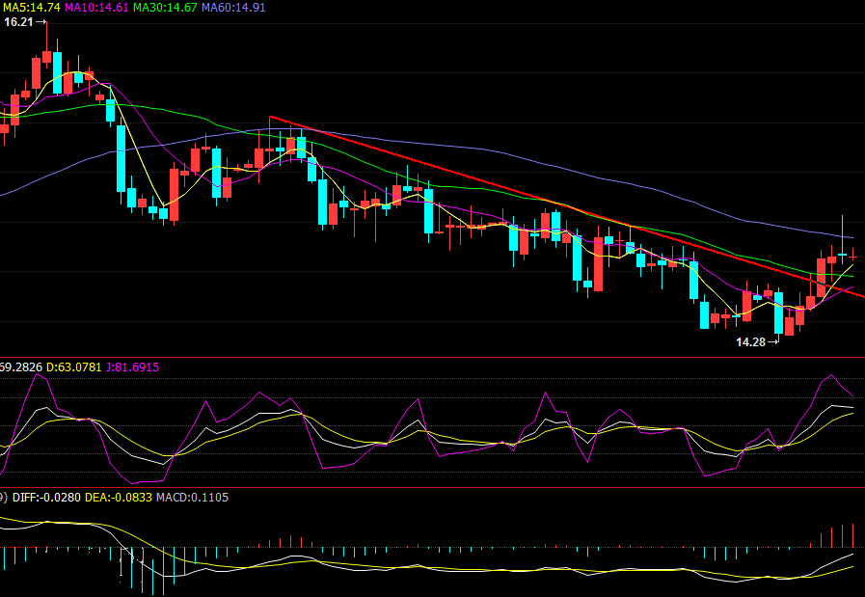The image size is (865, 597).
Task: Click the tallest red MACD bar at right
Action: coord(852,535)
